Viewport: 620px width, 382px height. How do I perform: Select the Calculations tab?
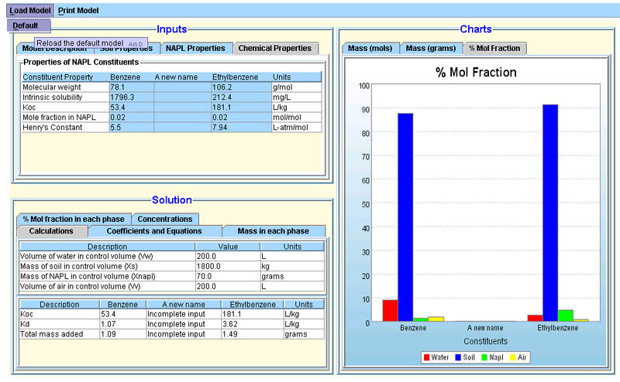click(51, 231)
